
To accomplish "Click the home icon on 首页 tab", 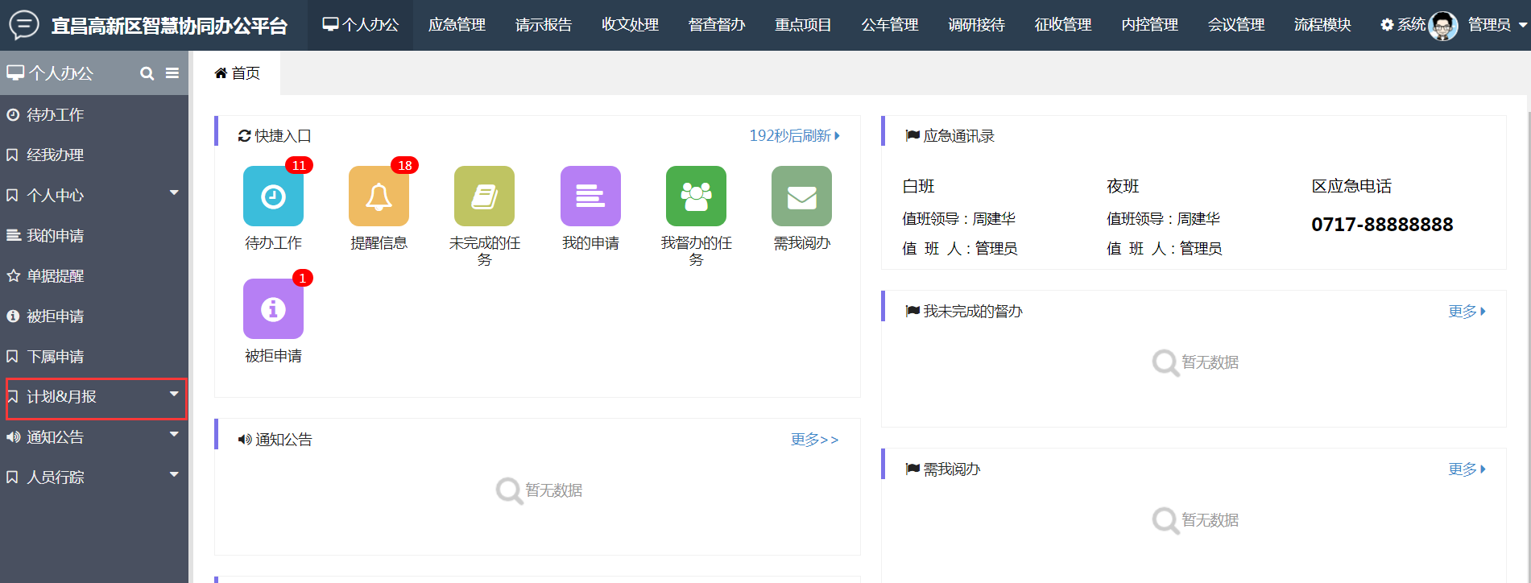I will pos(221,73).
